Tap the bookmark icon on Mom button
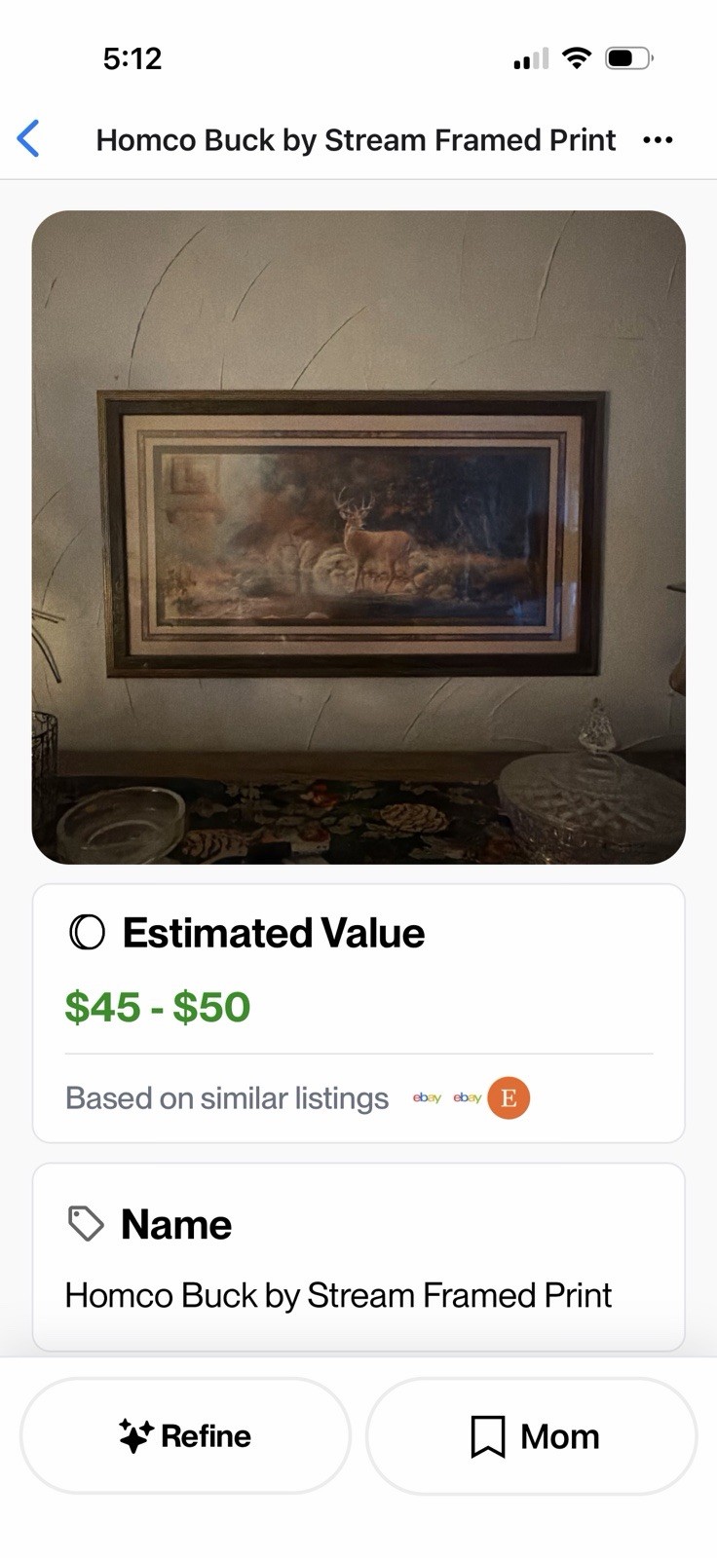Image resolution: width=717 pixels, height=1558 pixels. pos(487,1436)
